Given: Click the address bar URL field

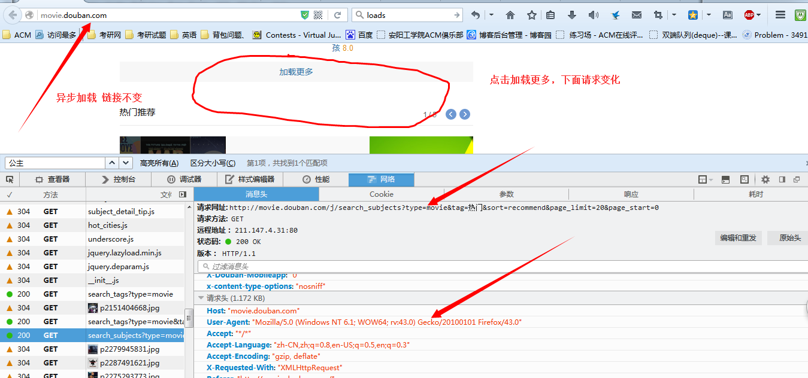Looking at the screenshot, I should (x=168, y=15).
